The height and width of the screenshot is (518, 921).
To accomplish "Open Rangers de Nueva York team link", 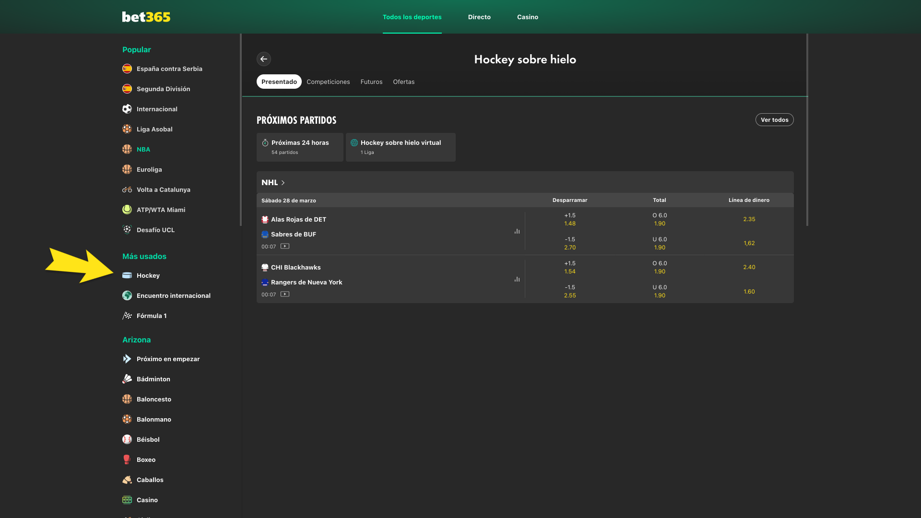I will [x=307, y=282].
